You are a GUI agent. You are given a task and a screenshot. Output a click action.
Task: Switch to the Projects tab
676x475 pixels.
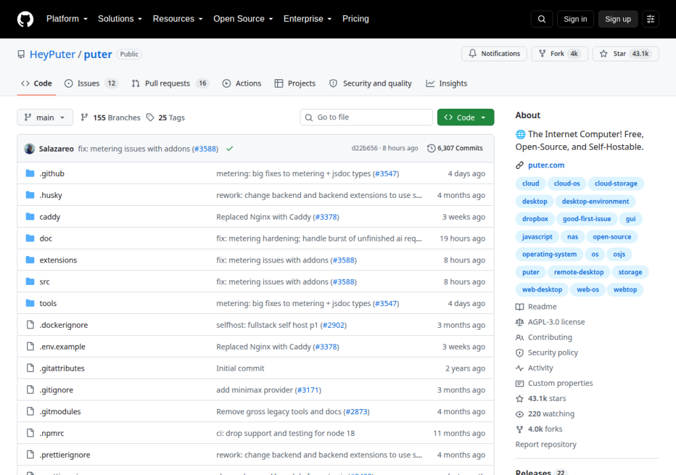click(x=295, y=83)
